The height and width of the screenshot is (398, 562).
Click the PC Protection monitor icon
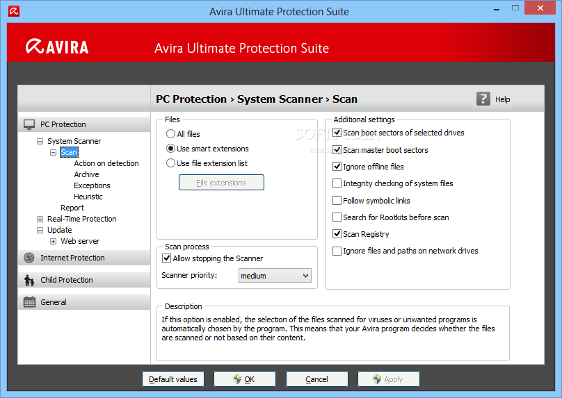pos(29,124)
